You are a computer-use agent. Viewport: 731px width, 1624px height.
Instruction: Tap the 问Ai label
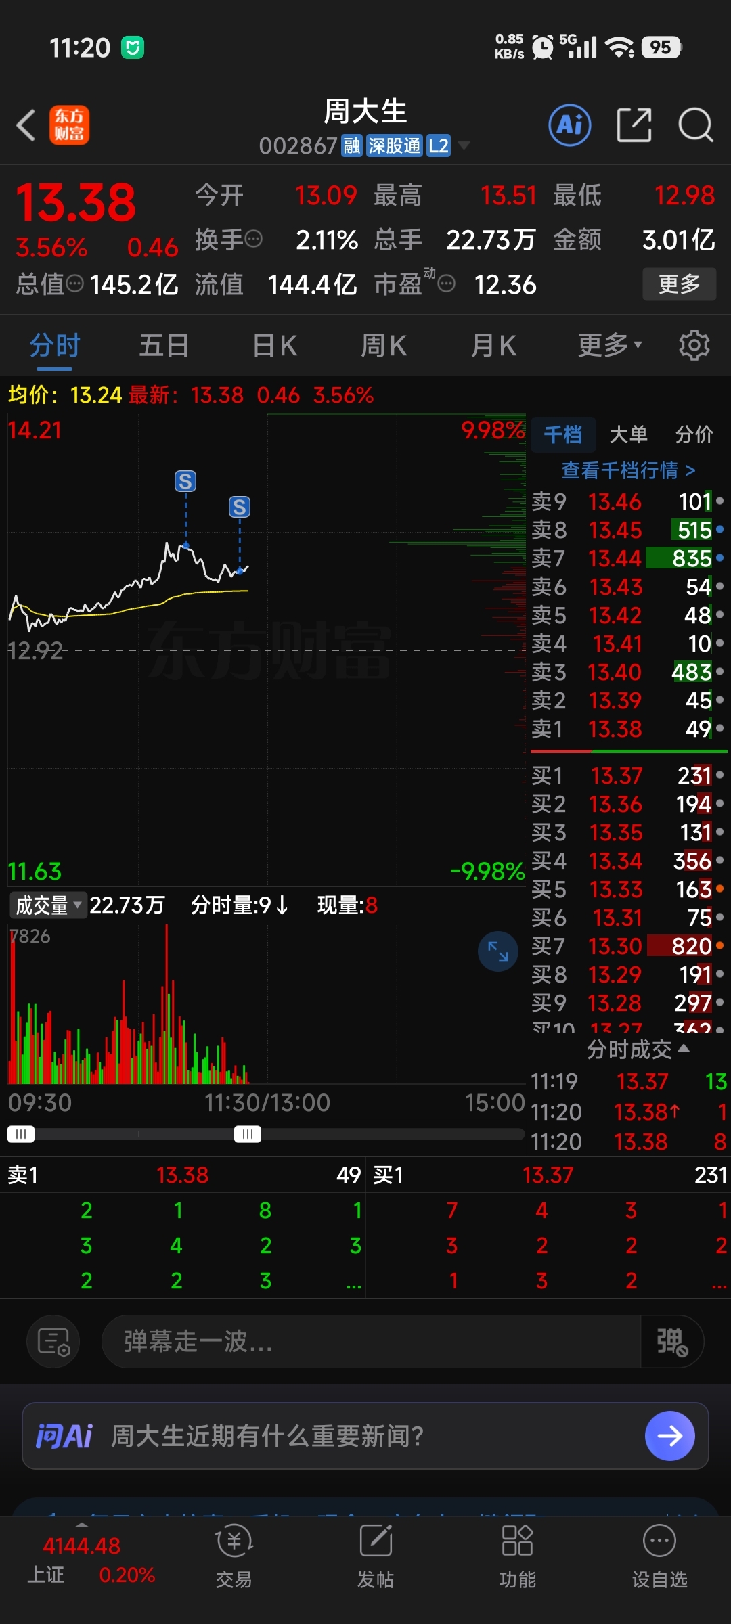pyautogui.click(x=64, y=1436)
